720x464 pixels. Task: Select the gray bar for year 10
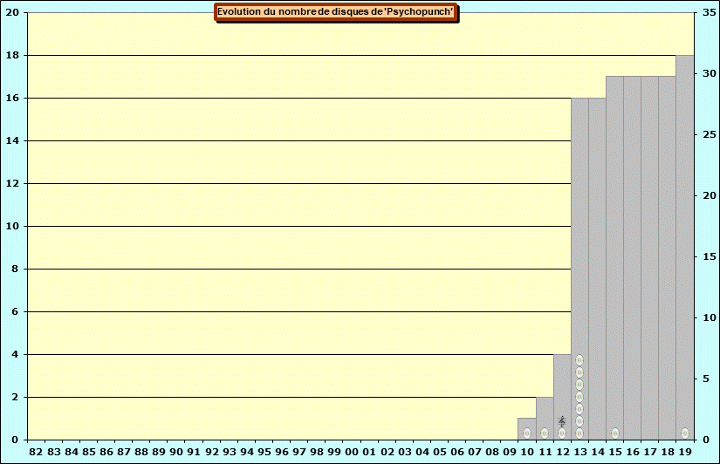[x=526, y=428]
